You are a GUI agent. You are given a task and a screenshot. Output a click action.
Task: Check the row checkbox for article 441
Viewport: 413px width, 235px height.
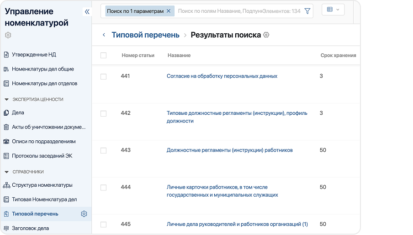pyautogui.click(x=103, y=77)
